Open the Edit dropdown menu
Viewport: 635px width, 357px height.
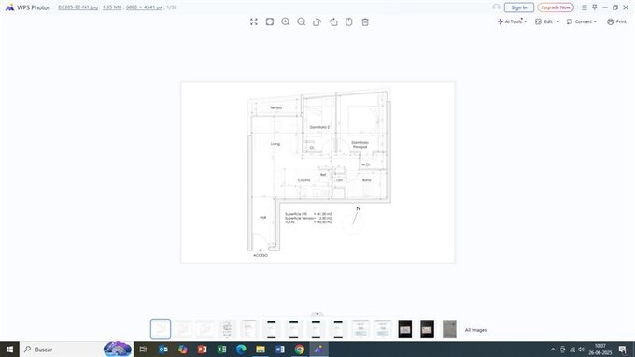[547, 21]
